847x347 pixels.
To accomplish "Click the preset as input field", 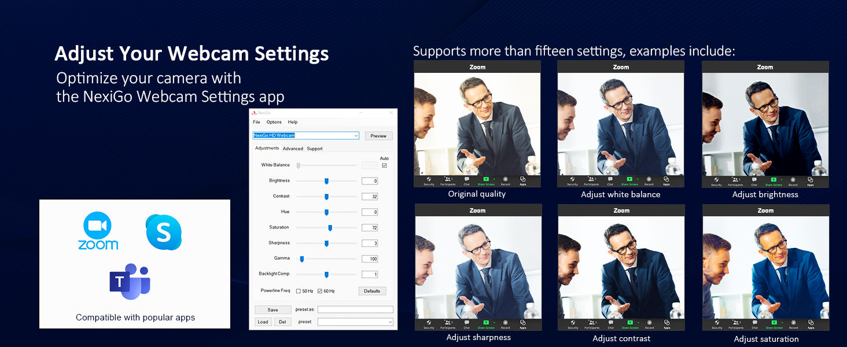I will pos(355,309).
